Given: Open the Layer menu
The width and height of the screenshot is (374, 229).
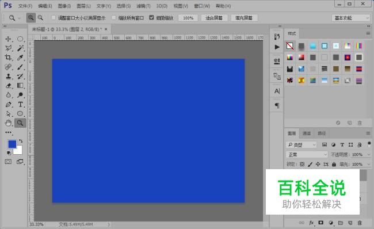Looking at the screenshot, I should [x=83, y=6].
